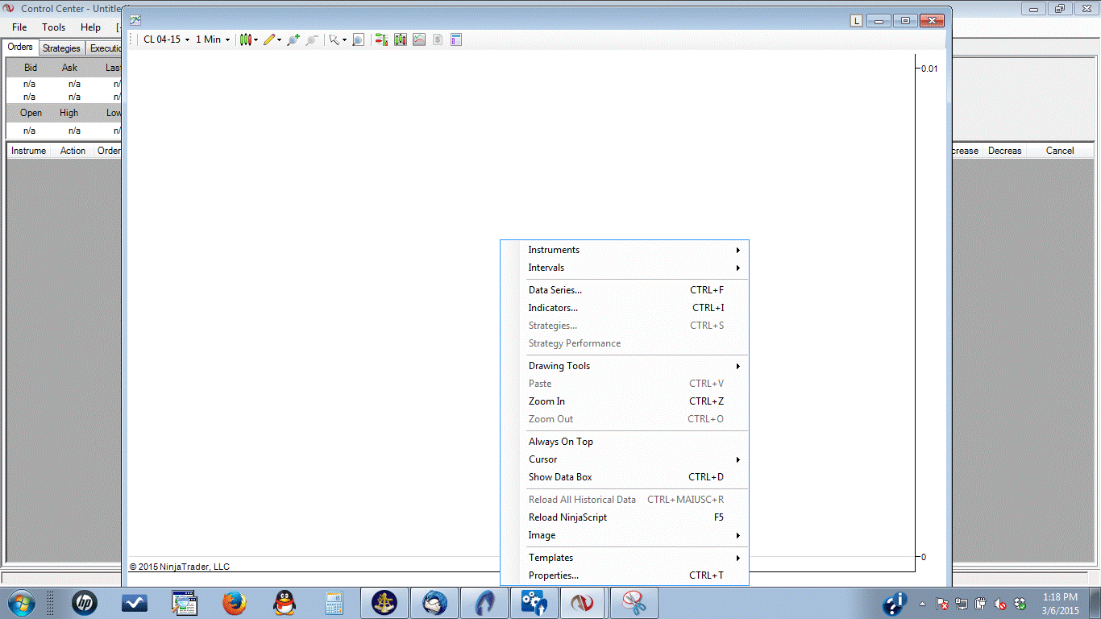
Task: Expand the cursor type dropdown arrow
Action: pos(345,39)
